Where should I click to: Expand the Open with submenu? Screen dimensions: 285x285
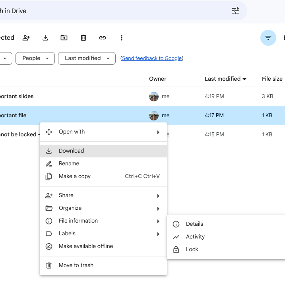pos(103,132)
